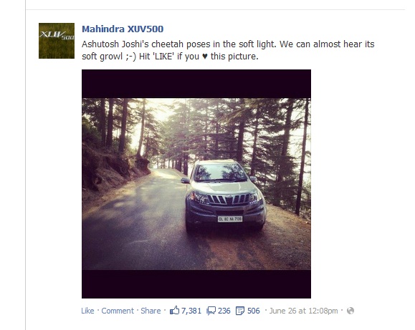Viewport: 415px width, 330px height.
Task: Click the Comment link under the post
Action: [x=118, y=311]
